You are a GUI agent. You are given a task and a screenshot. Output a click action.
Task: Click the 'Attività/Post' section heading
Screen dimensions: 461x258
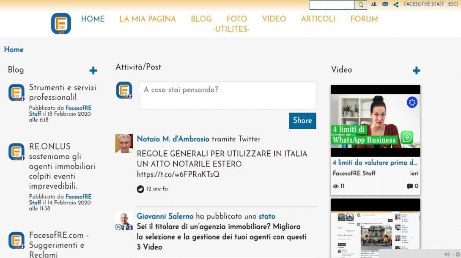(138, 67)
